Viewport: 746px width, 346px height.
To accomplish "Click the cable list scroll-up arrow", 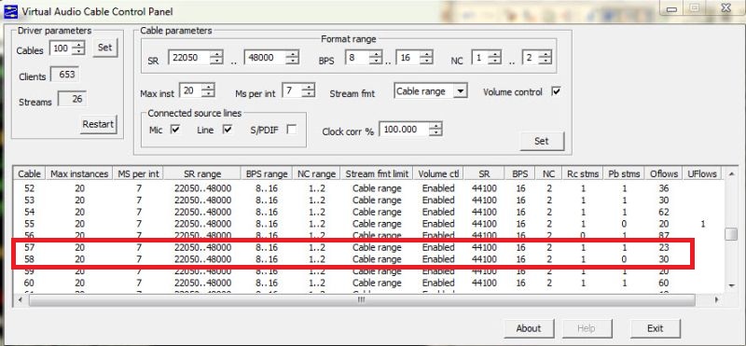I will pos(731,173).
